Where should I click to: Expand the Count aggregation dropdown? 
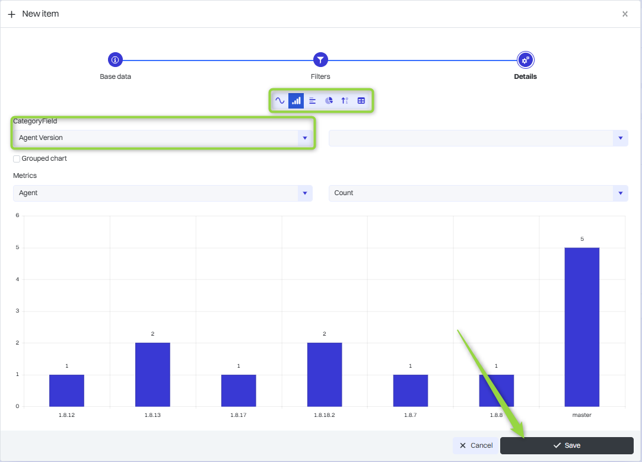point(620,193)
